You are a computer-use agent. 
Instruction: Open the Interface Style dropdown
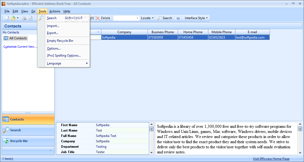point(196,18)
